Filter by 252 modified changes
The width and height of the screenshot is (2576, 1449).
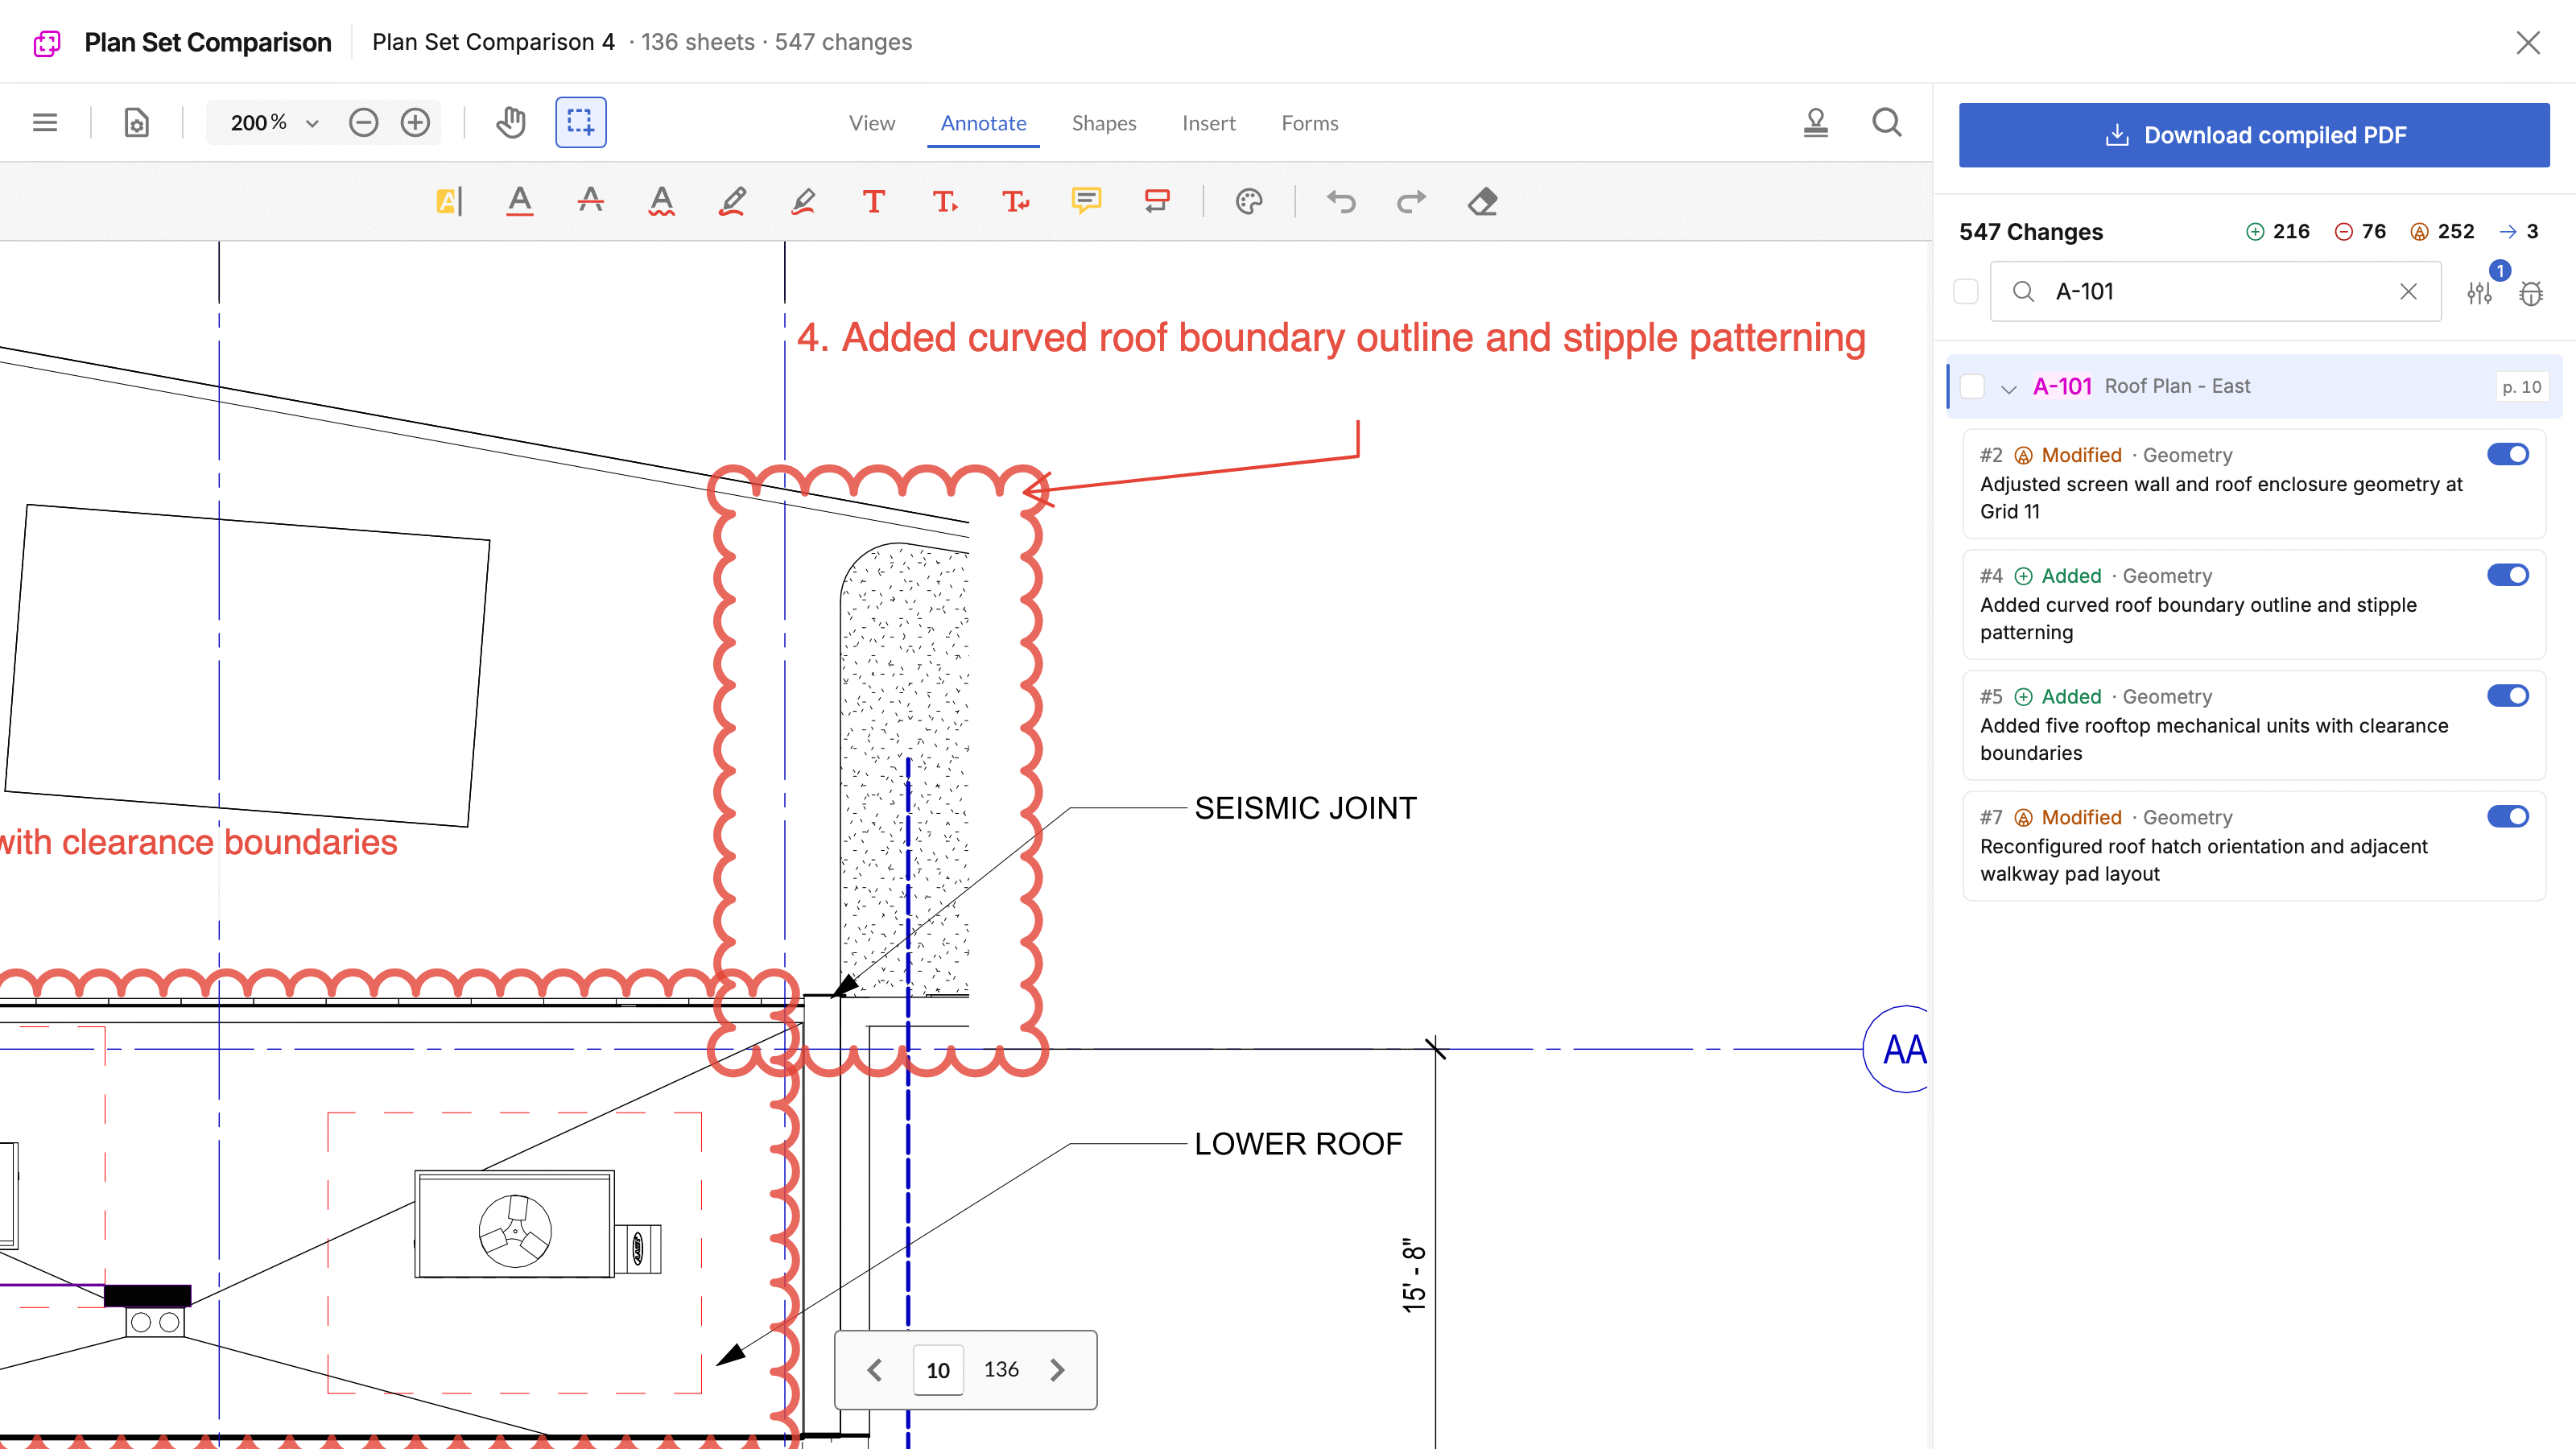point(2442,231)
